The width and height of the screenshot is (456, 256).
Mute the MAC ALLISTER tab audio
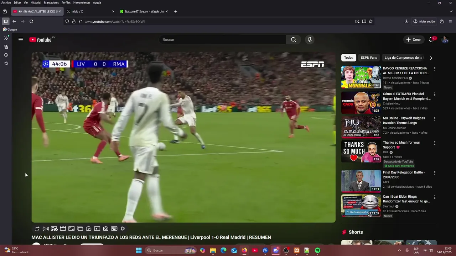point(20,11)
